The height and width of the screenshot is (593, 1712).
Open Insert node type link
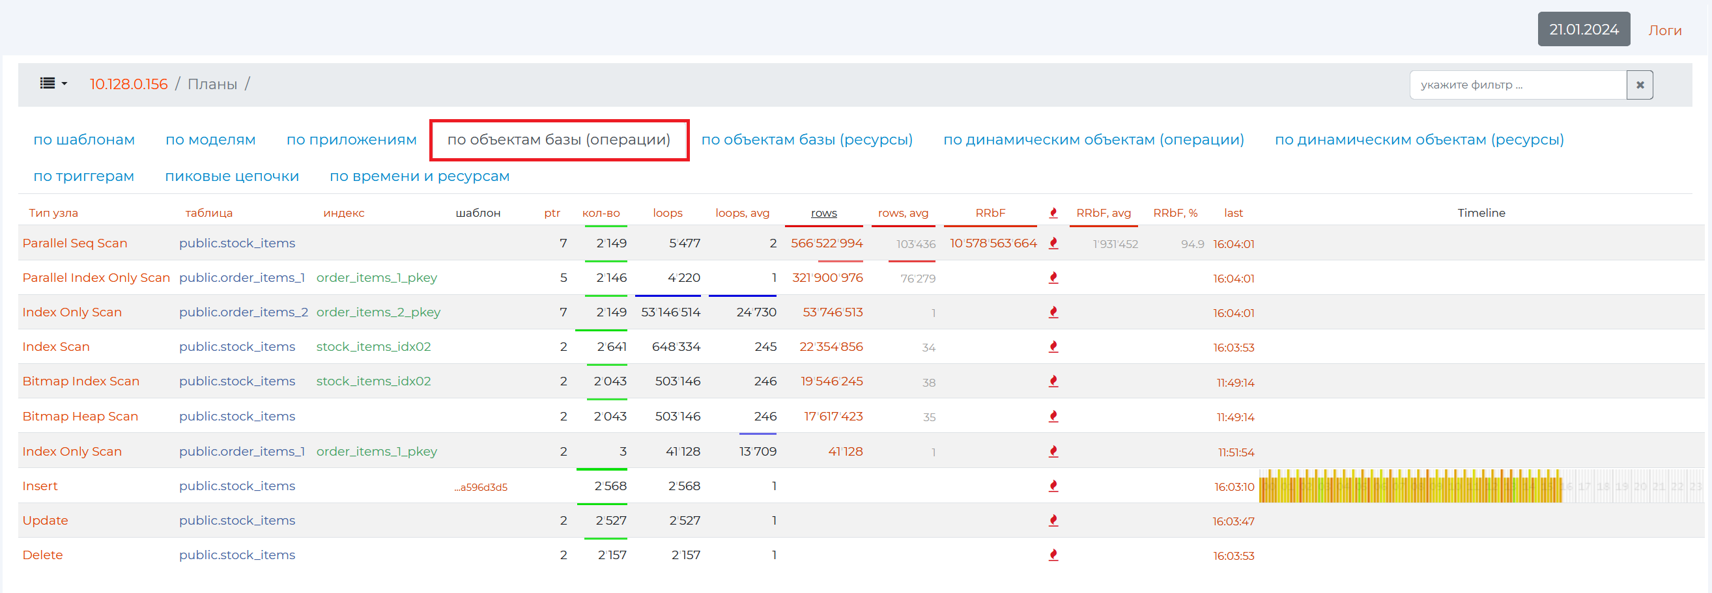coord(40,486)
